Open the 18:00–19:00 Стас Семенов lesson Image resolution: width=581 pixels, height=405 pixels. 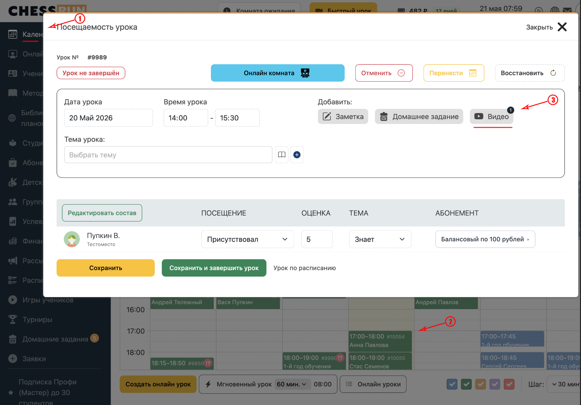(x=380, y=361)
